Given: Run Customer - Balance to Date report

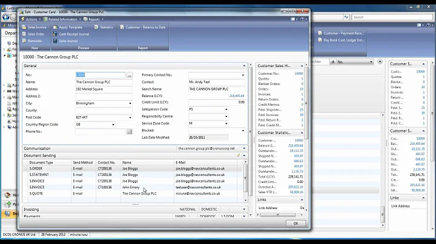Looking at the screenshot, I should coord(143,27).
